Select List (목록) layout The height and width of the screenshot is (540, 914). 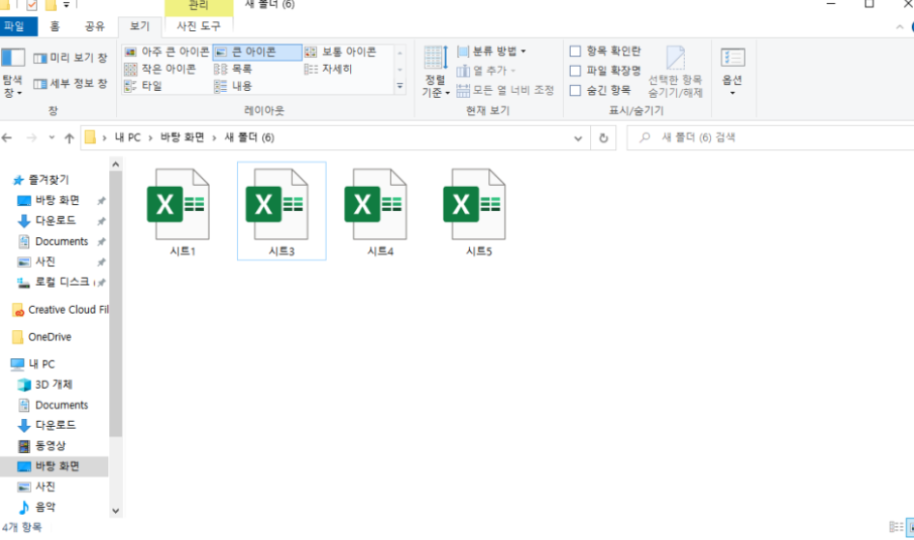(x=233, y=69)
